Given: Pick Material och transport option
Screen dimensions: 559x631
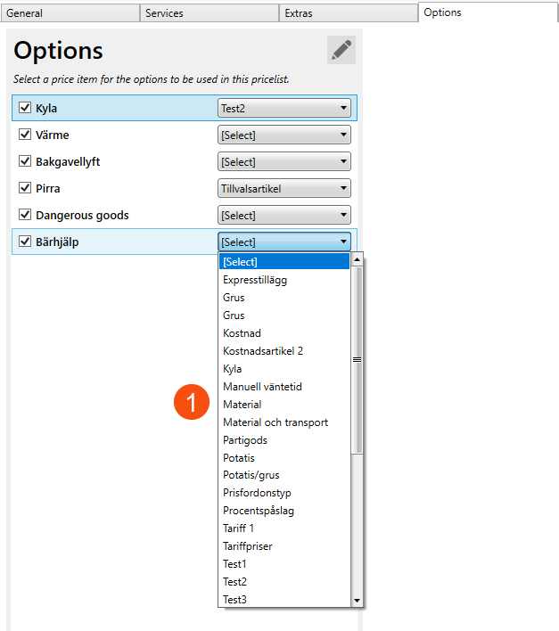Looking at the screenshot, I should point(275,422).
